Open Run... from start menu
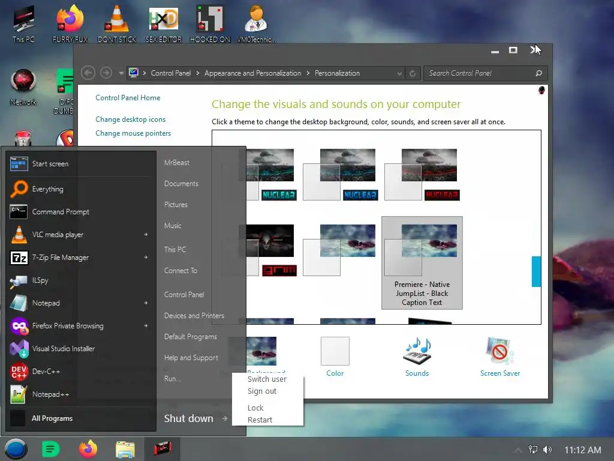The width and height of the screenshot is (614, 461). [172, 379]
